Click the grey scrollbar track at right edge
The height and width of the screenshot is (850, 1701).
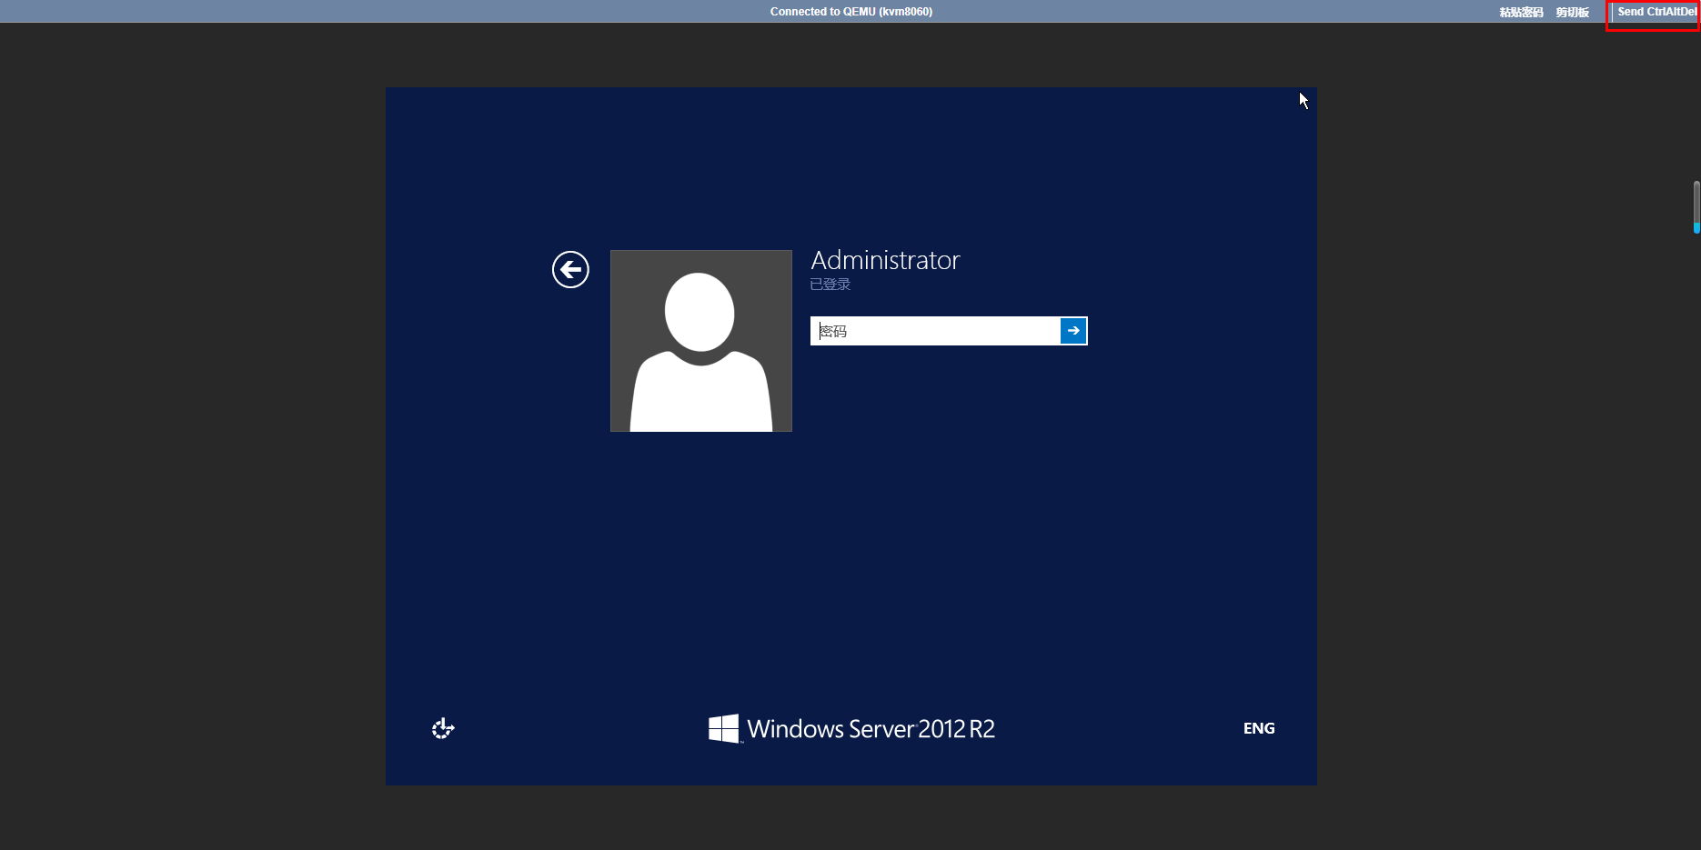tap(1696, 202)
